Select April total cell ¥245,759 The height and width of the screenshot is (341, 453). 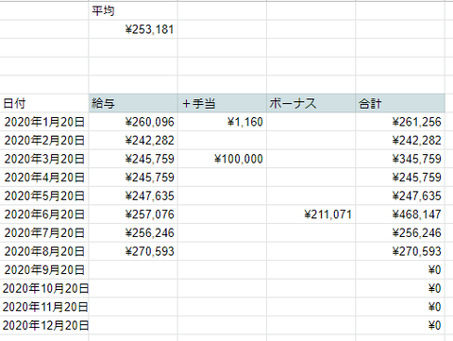pyautogui.click(x=400, y=178)
